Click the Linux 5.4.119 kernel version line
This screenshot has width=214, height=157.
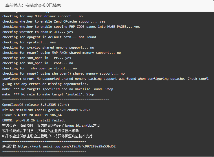[32, 115]
